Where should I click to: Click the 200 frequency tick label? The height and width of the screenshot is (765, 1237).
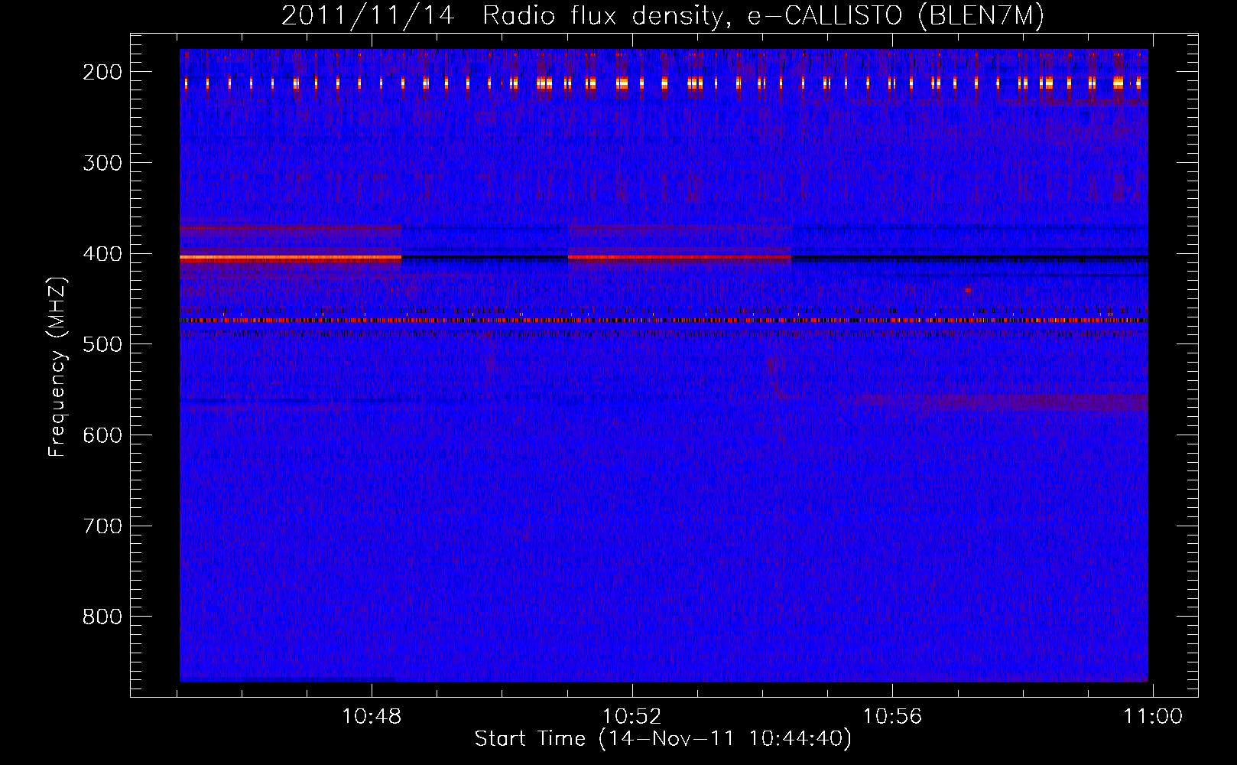pos(102,72)
